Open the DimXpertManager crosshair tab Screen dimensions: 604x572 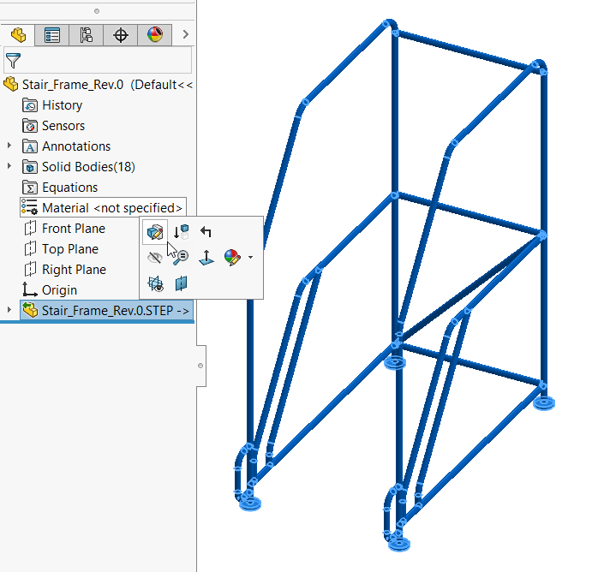click(x=120, y=35)
